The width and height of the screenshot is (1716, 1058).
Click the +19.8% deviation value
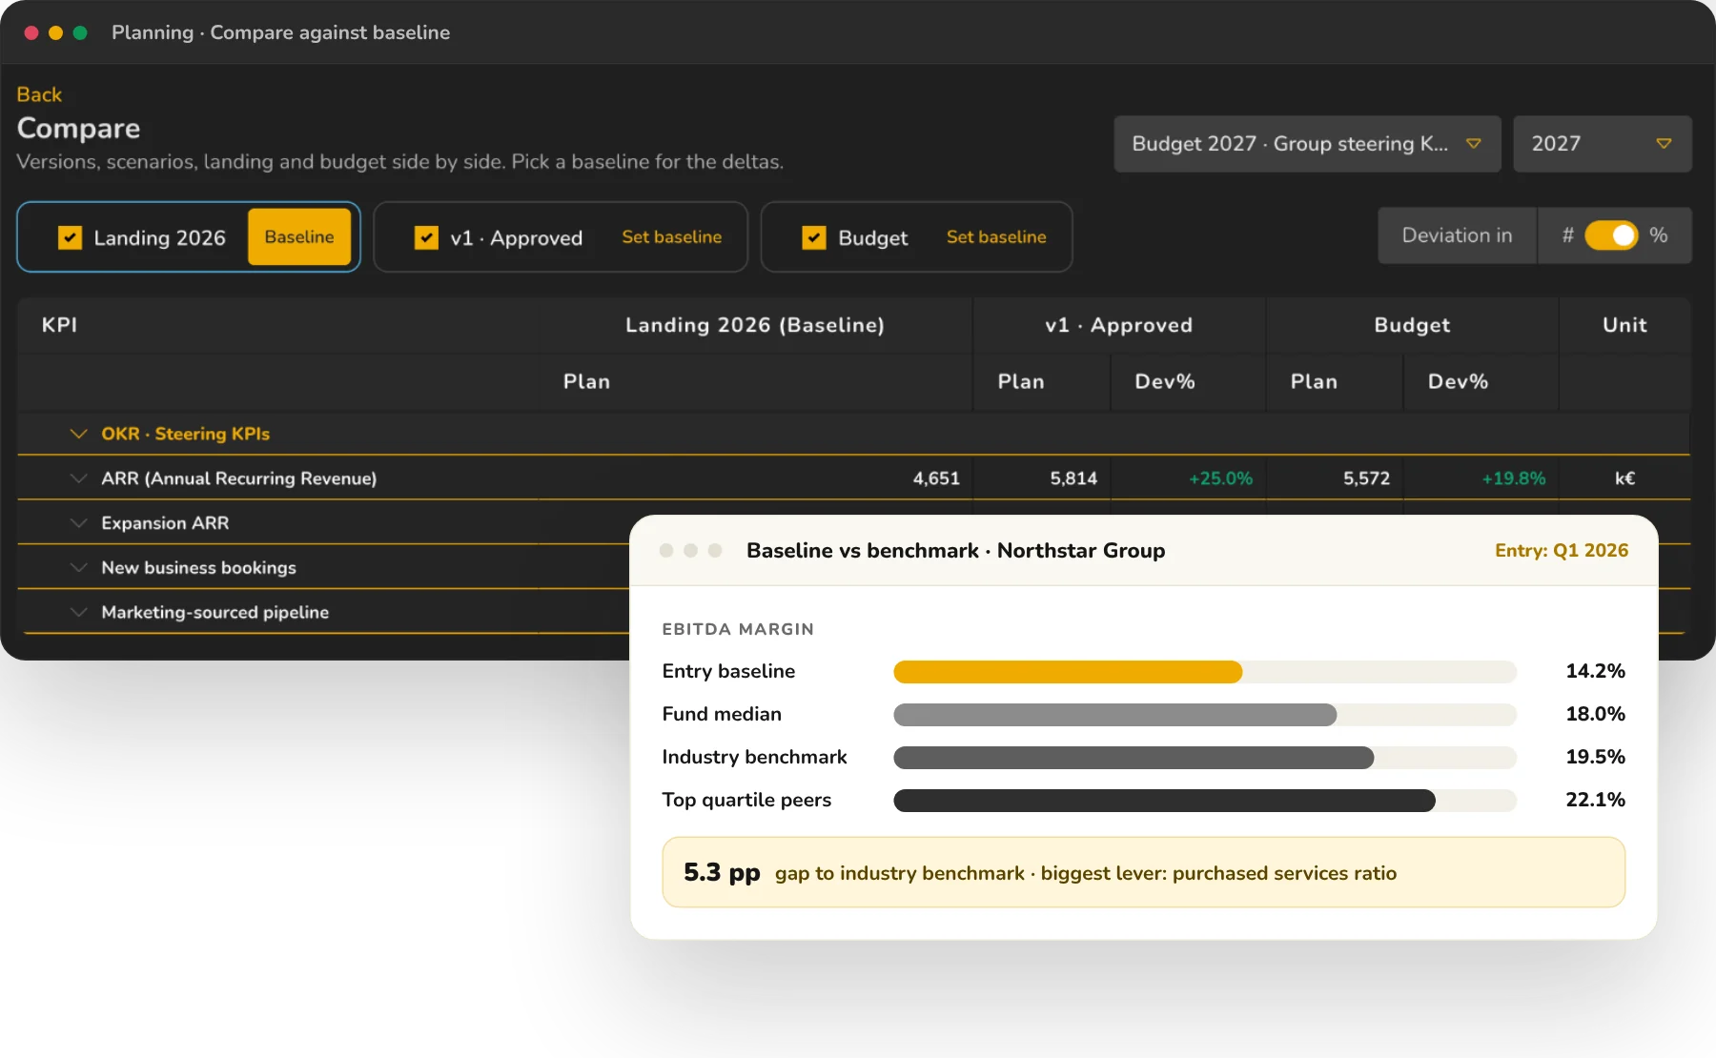[1513, 478]
